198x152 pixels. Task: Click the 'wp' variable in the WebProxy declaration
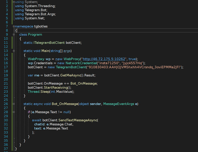pos(48,59)
